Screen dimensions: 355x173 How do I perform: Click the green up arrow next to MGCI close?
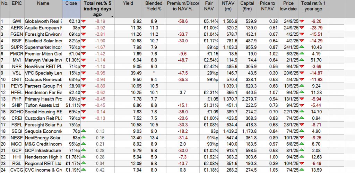84,144
